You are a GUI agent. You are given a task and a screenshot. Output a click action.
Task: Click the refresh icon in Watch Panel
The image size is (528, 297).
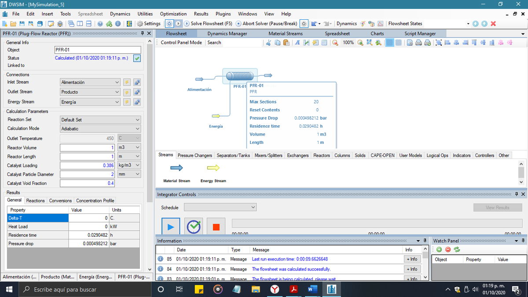point(457,249)
